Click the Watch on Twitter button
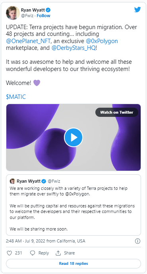Viewport: 147px width, 274px height. (117, 112)
